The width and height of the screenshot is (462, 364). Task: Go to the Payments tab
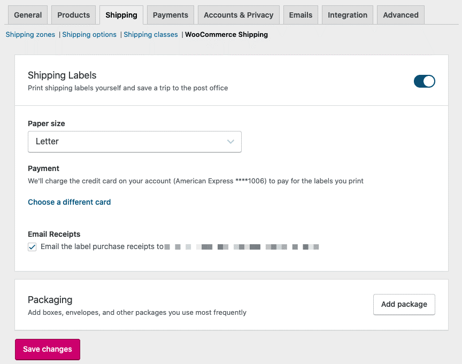pyautogui.click(x=170, y=15)
